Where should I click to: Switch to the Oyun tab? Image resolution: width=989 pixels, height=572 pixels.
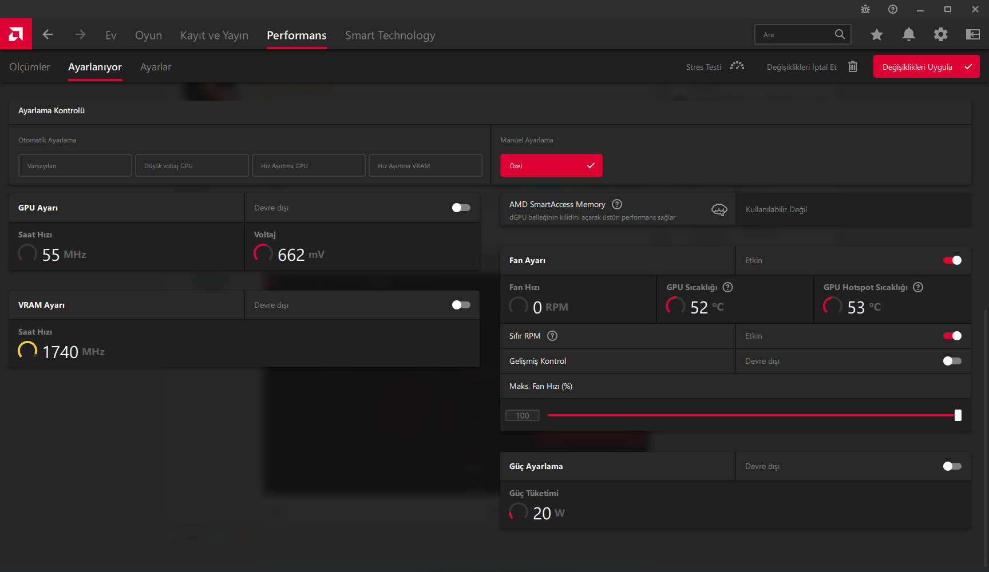(148, 35)
